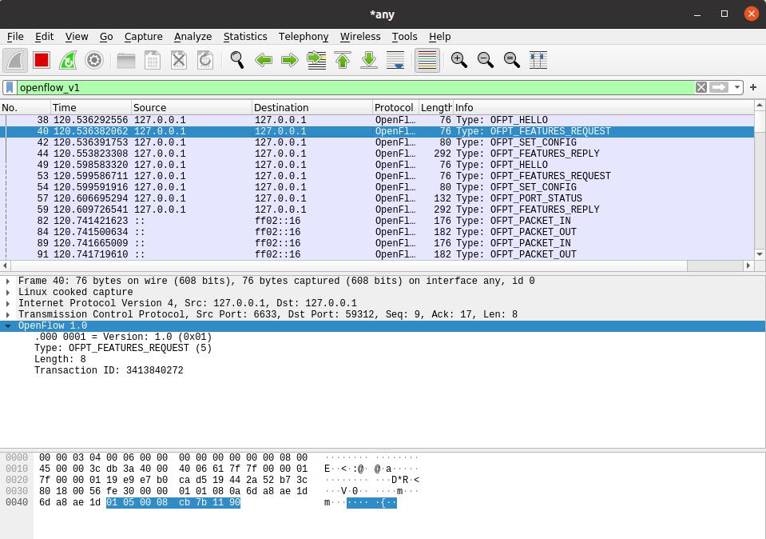This screenshot has height=539, width=766.
Task: Open the Statistics menu
Action: click(x=245, y=37)
